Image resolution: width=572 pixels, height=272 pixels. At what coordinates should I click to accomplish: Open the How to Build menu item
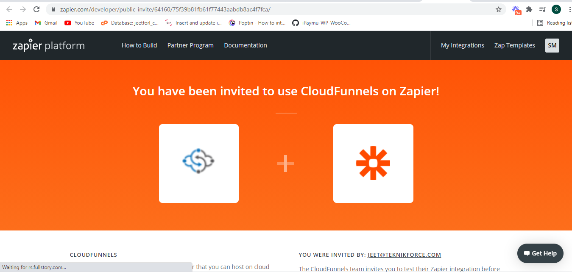[140, 45]
